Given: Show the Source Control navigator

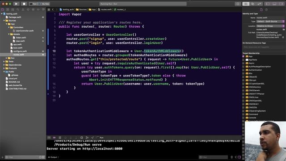Looking at the screenshot, I should click(x=8, y=9).
